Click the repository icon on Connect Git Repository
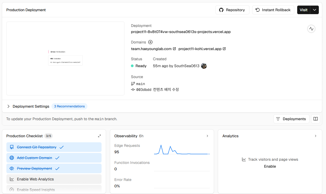326x194 pixels. point(12,147)
